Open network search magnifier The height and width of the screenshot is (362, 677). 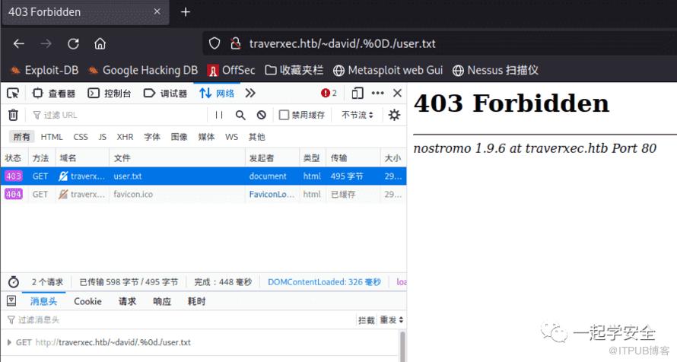[x=240, y=115]
